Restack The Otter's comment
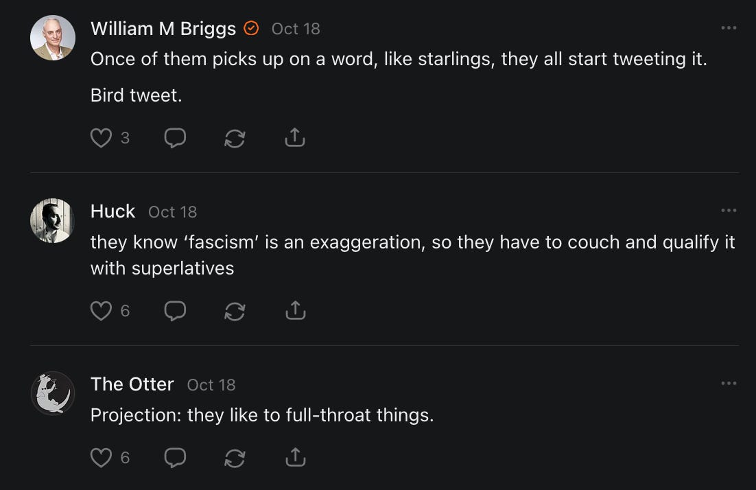This screenshot has height=490, width=756. [235, 457]
